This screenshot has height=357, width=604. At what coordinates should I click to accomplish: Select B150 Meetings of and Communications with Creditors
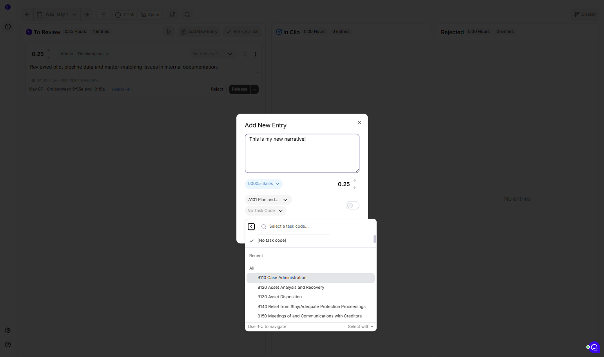[x=310, y=316]
